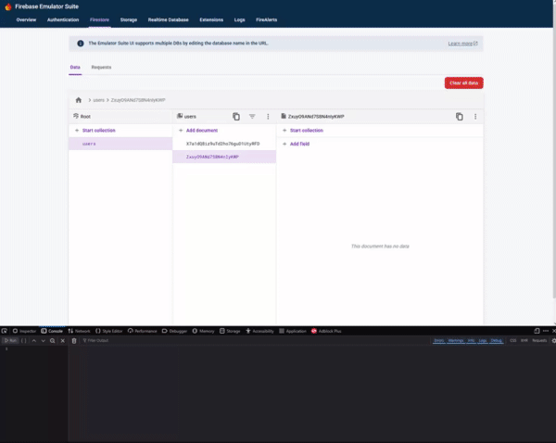Click the info icon in banner
The image size is (556, 443).
pos(81,44)
